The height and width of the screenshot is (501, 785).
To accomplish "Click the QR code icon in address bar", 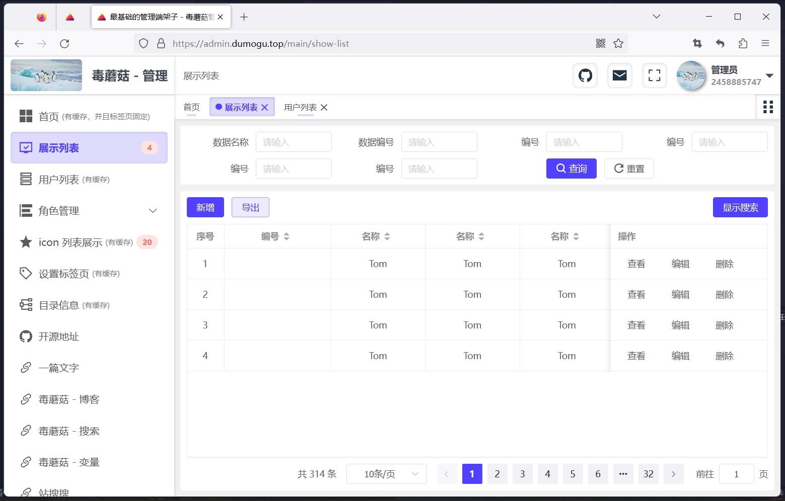I will pyautogui.click(x=601, y=43).
